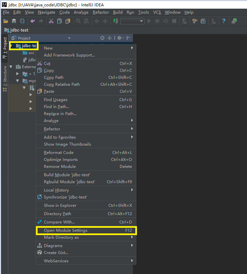Choose Find in Path from context menu
Image resolution: width=247 pixels, height=274 pixels.
(x=86, y=107)
